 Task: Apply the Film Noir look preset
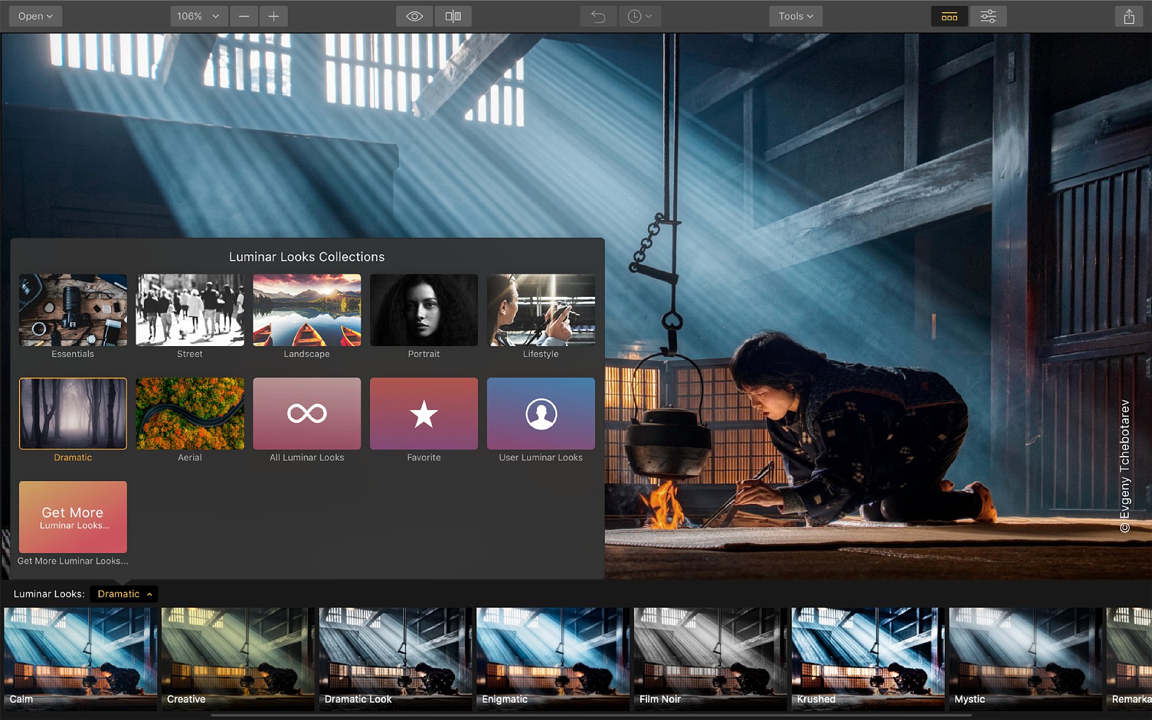click(711, 659)
